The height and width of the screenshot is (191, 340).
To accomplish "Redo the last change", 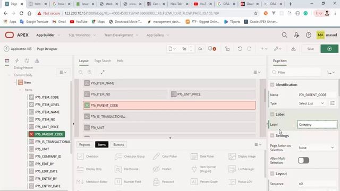I will 249,49.
